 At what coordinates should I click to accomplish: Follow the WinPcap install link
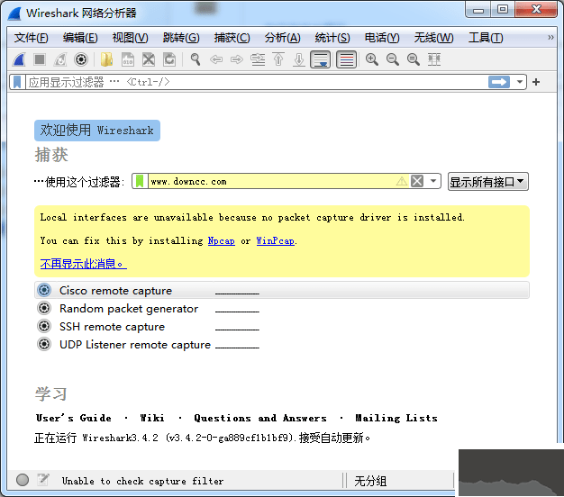tap(275, 240)
